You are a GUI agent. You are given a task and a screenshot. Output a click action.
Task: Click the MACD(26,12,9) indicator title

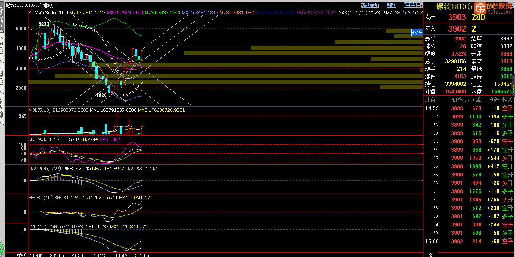(x=44, y=168)
